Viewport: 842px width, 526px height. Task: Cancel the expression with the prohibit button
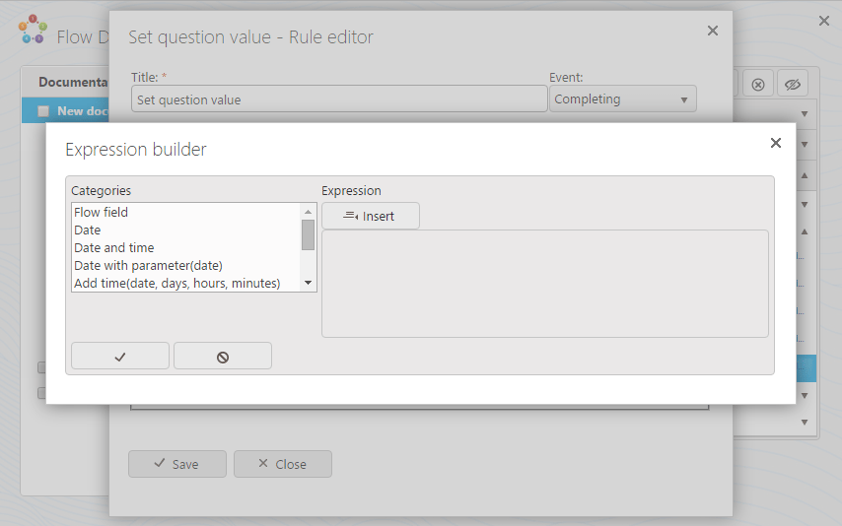point(223,356)
